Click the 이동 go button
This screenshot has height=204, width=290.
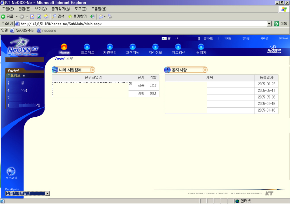tap(280, 24)
